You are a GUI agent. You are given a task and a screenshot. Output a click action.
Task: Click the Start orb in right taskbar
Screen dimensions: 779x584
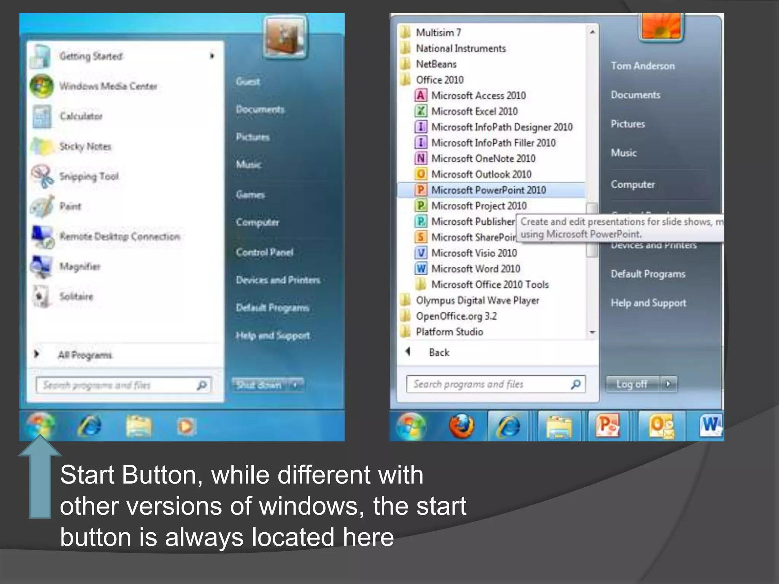coord(411,426)
